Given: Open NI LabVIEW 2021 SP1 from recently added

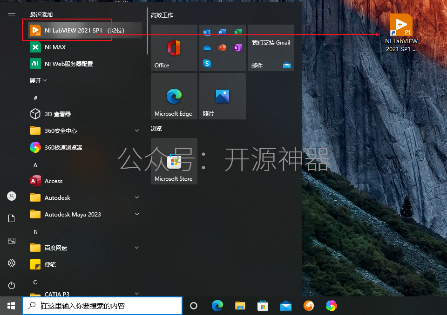Looking at the screenshot, I should pyautogui.click(x=85, y=30).
